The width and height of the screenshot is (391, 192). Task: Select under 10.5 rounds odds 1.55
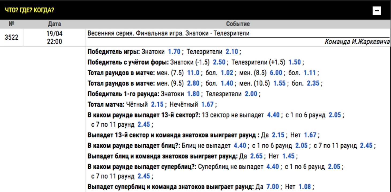(280, 83)
